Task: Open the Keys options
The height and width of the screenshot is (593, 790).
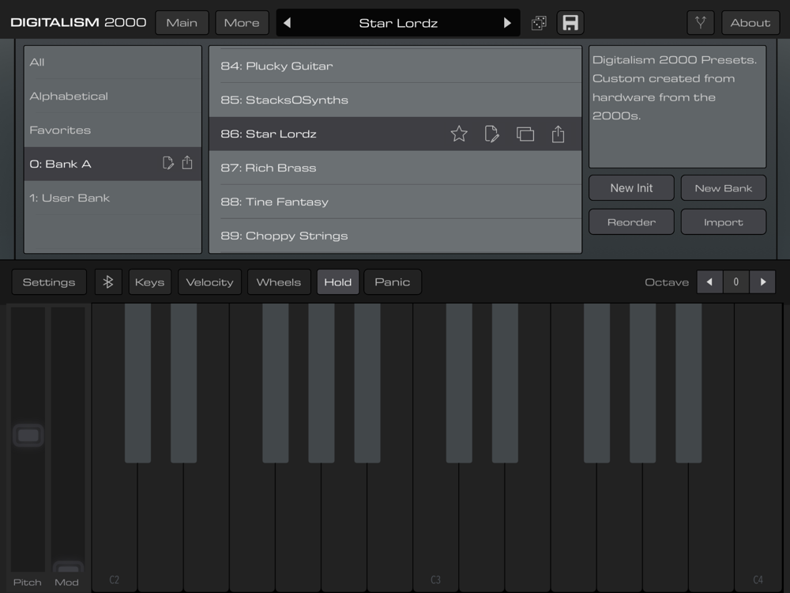Action: 149,282
